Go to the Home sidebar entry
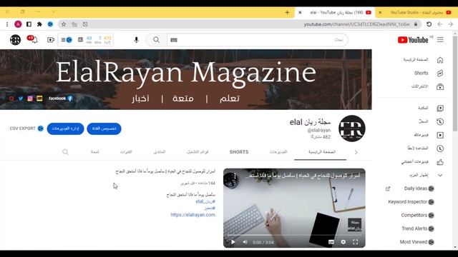 [422, 60]
